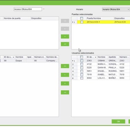This screenshot has width=130, height=127.
Task: Select the ISABEL name cell
Action: 102,75
